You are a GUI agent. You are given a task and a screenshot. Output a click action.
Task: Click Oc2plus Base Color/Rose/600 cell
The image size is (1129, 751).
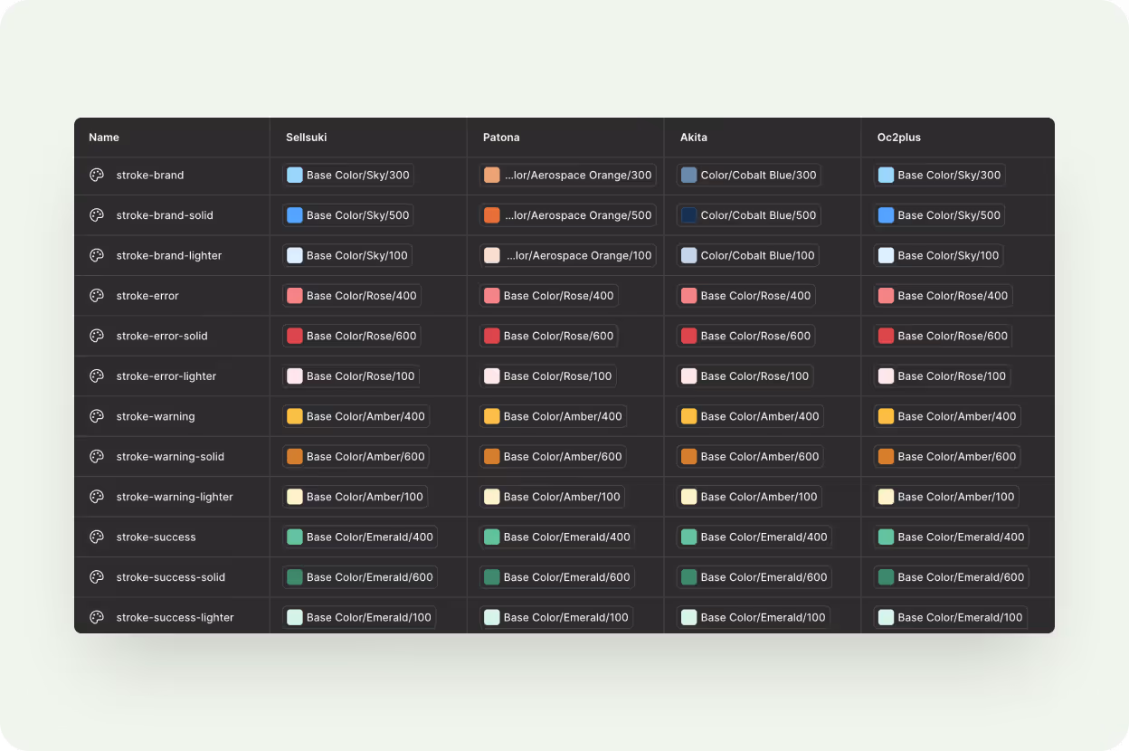(943, 336)
